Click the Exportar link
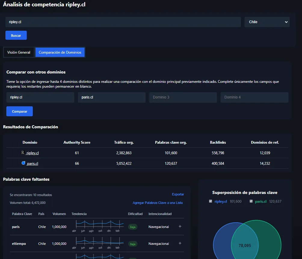The width and height of the screenshot is (302, 259). point(178,195)
